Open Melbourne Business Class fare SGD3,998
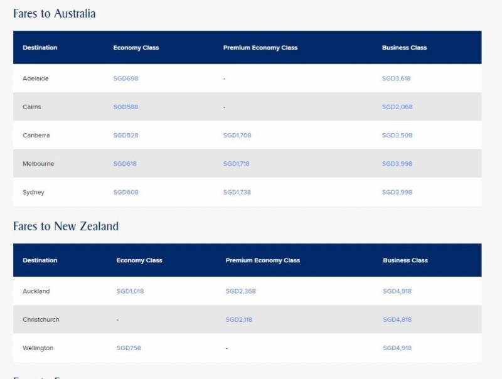502x379 pixels. coord(397,164)
